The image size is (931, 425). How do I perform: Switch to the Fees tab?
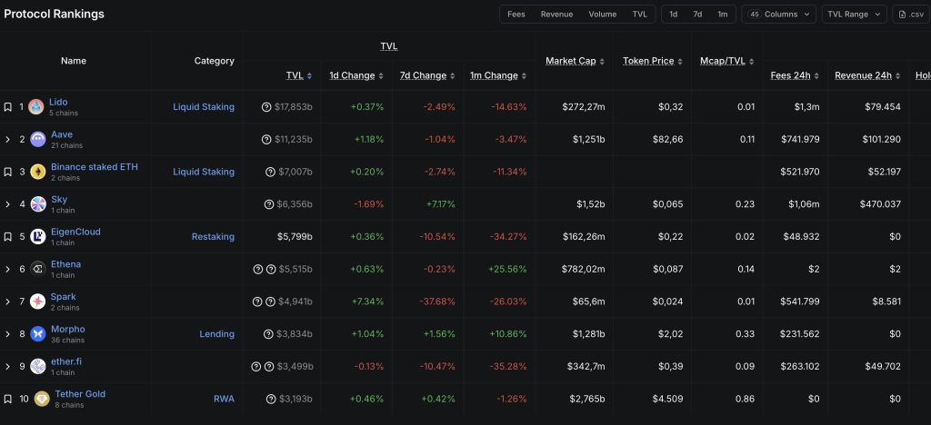coord(516,15)
